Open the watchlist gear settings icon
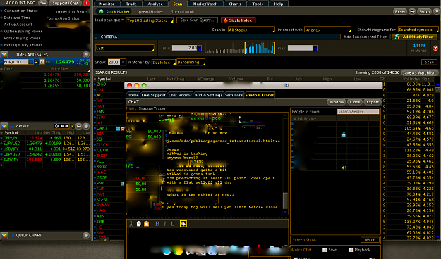 pos(57,126)
